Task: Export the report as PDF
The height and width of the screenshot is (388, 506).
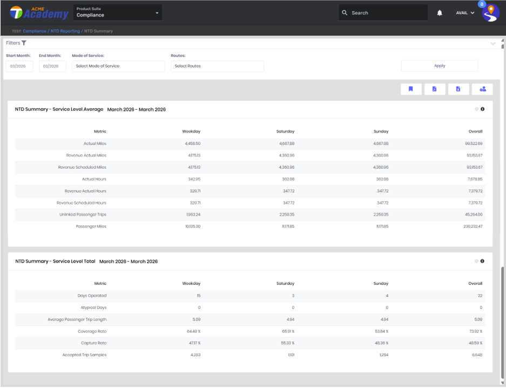Action: click(x=435, y=89)
